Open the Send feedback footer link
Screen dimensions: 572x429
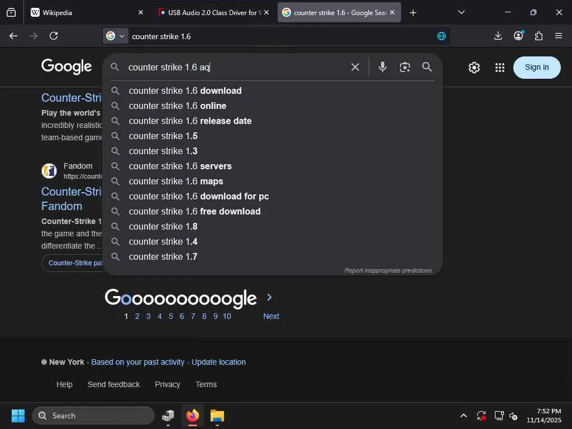[x=113, y=384]
